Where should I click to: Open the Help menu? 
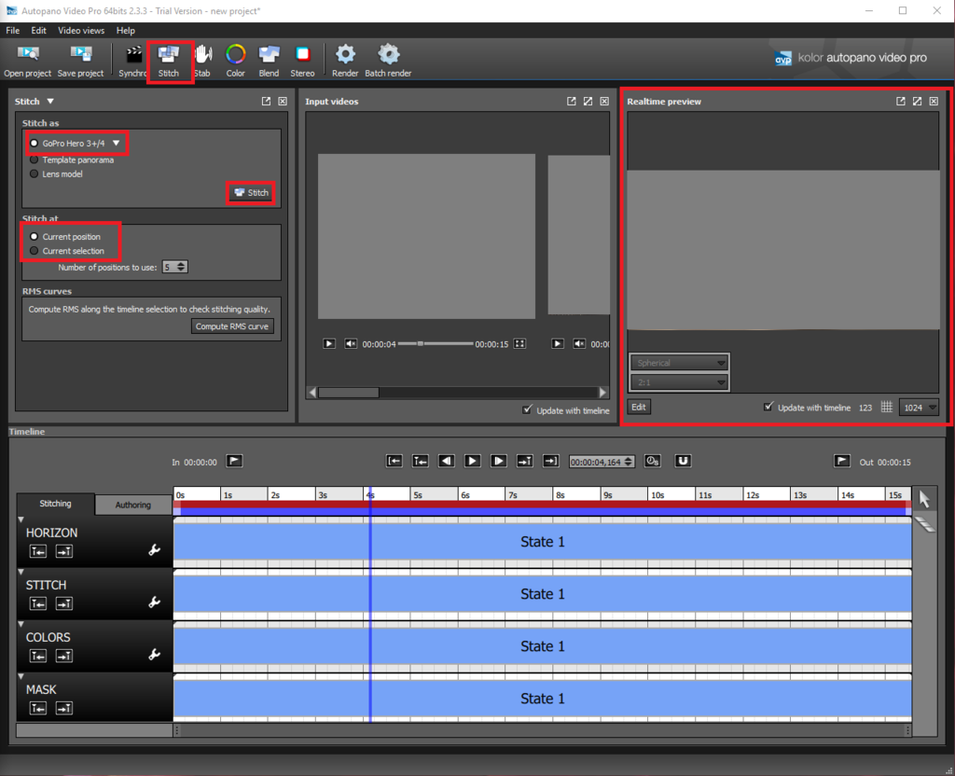click(x=126, y=31)
